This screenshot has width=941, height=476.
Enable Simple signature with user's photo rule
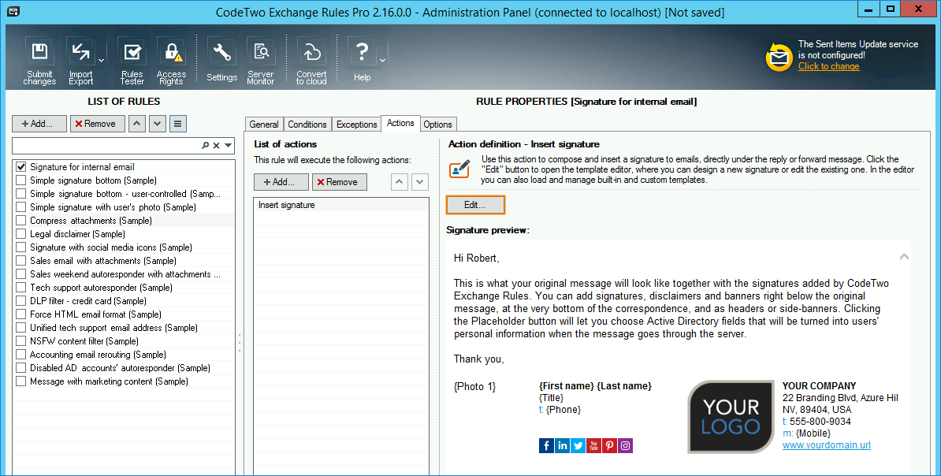point(21,207)
